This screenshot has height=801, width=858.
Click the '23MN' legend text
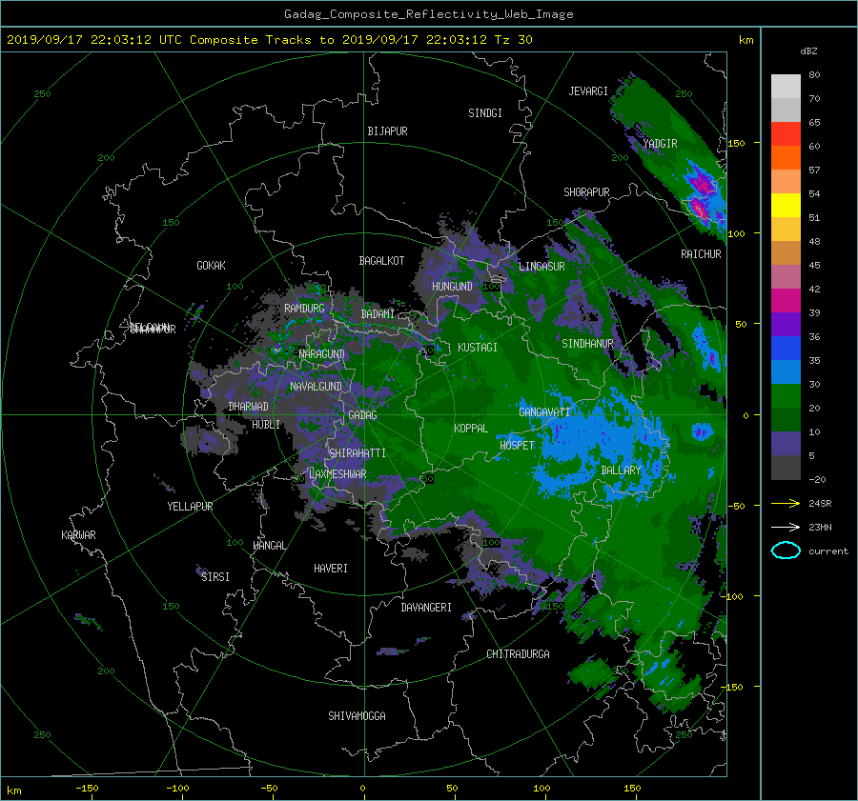(x=820, y=528)
